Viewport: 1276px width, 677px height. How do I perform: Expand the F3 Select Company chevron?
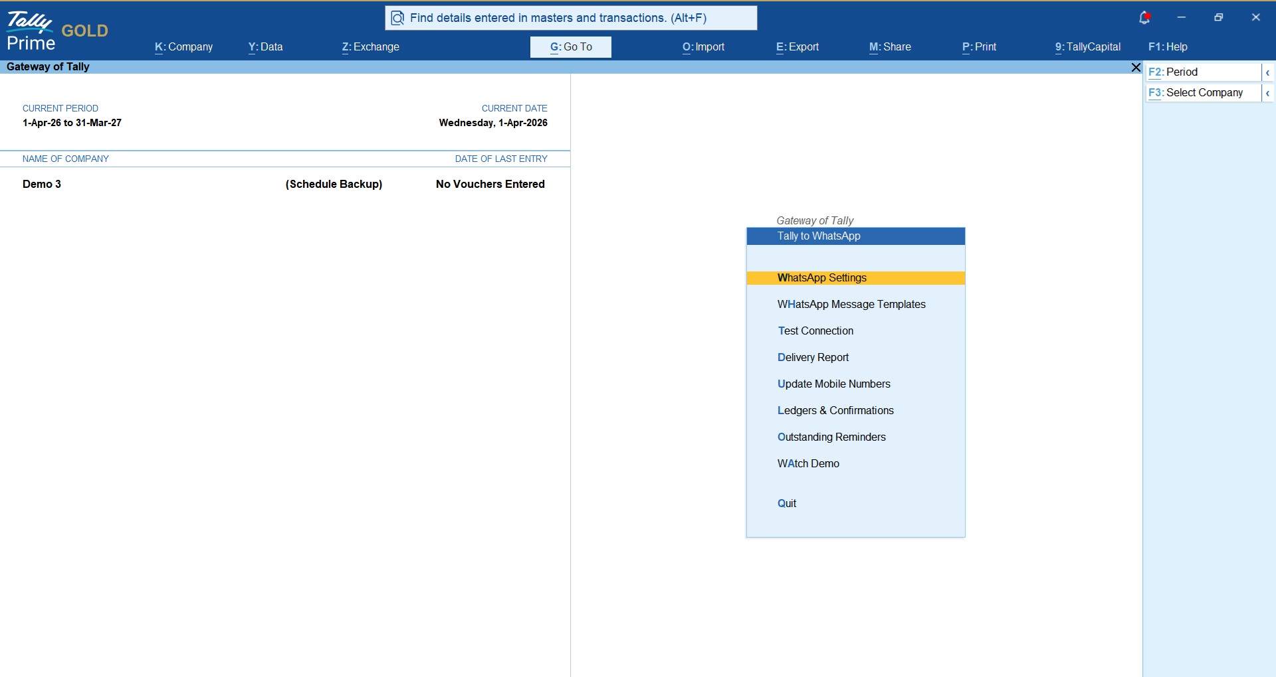click(x=1267, y=93)
